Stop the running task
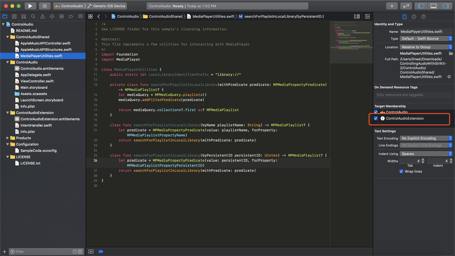This screenshot has height=256, width=455. 44,6
